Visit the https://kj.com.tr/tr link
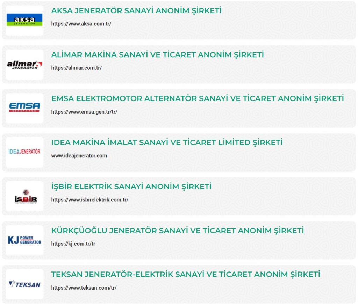 (73, 244)
